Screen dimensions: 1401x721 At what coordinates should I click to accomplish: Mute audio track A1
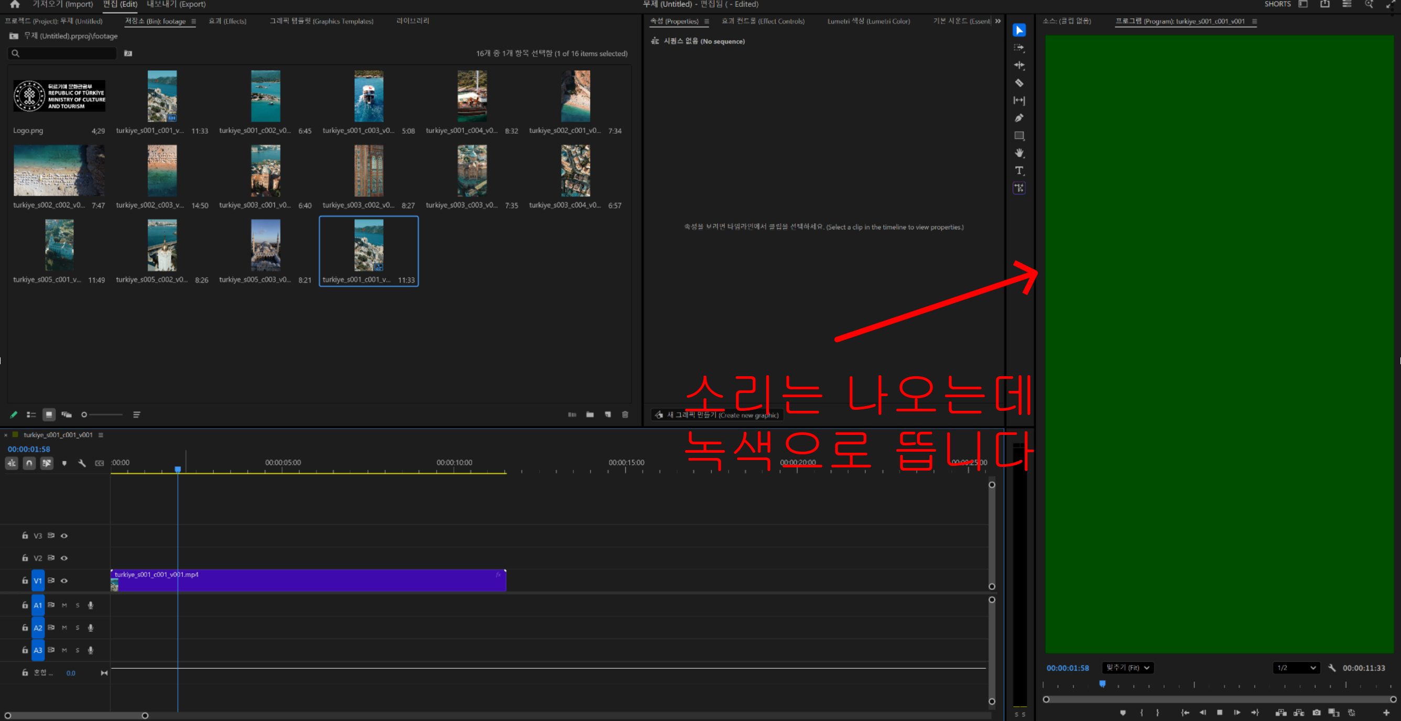(x=64, y=605)
